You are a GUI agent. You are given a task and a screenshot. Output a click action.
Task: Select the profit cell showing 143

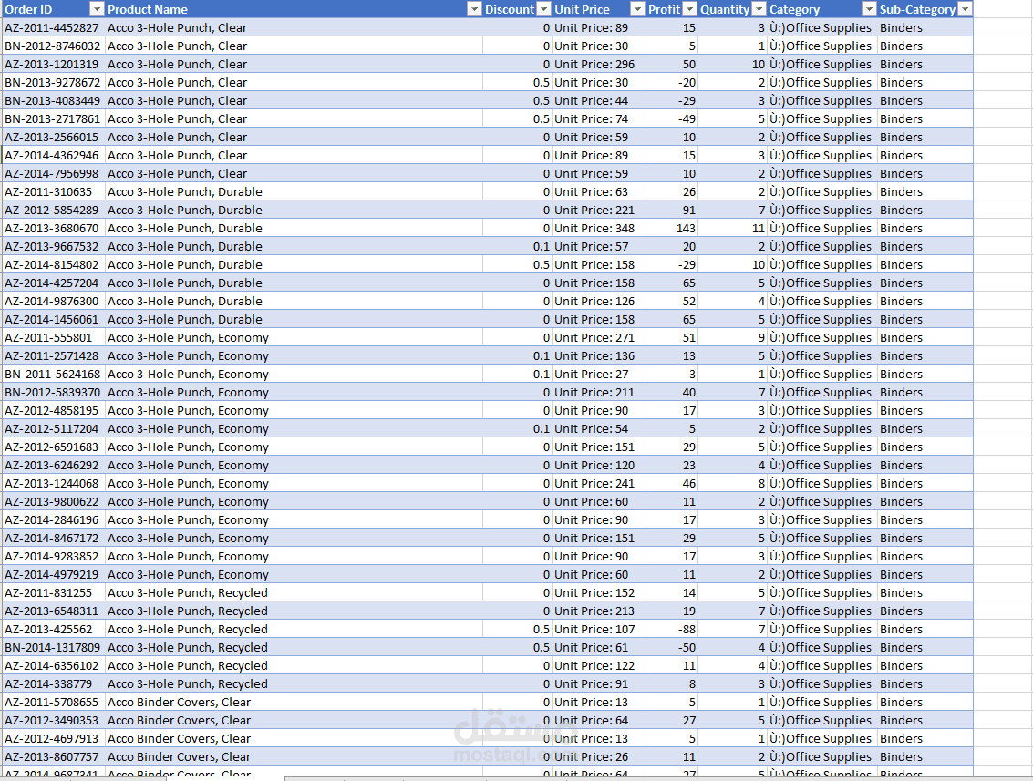point(671,229)
